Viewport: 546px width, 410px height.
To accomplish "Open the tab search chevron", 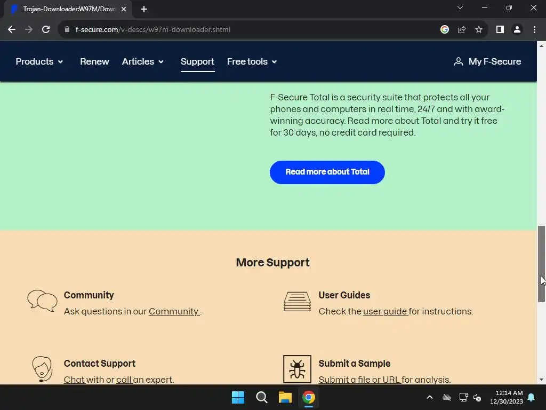I will click(x=460, y=7).
